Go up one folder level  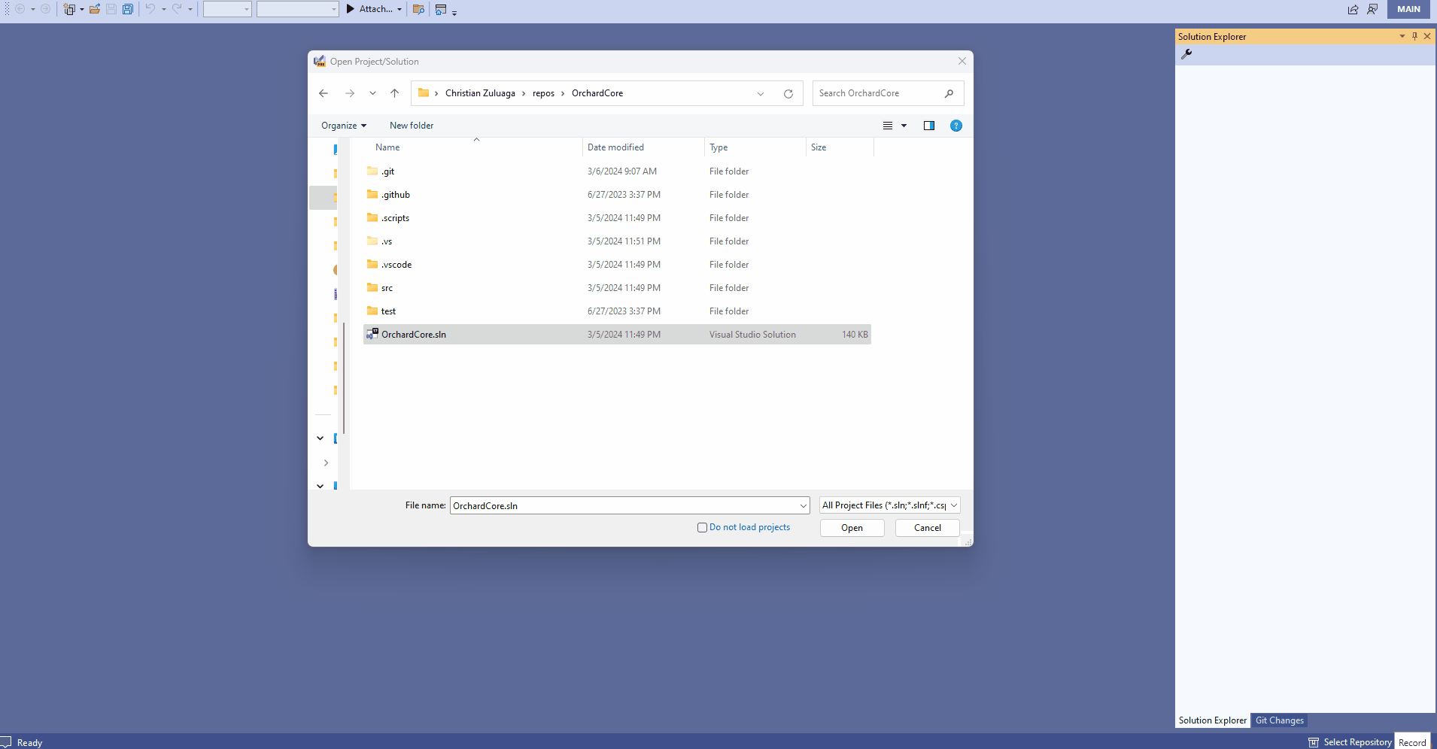pos(394,93)
